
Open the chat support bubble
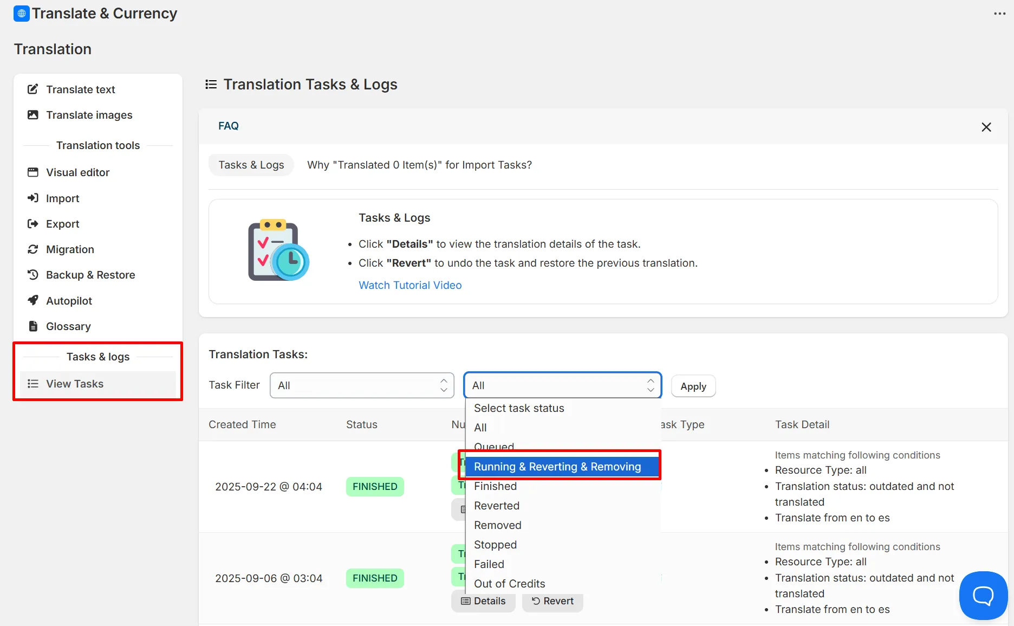(x=983, y=595)
